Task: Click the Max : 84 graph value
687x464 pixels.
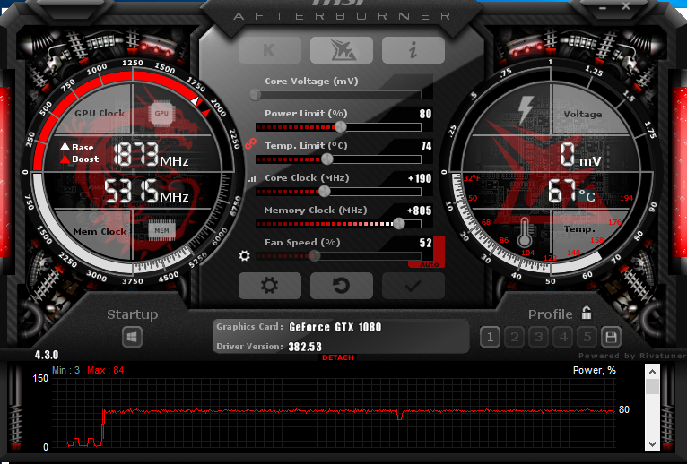Action: pos(106,370)
